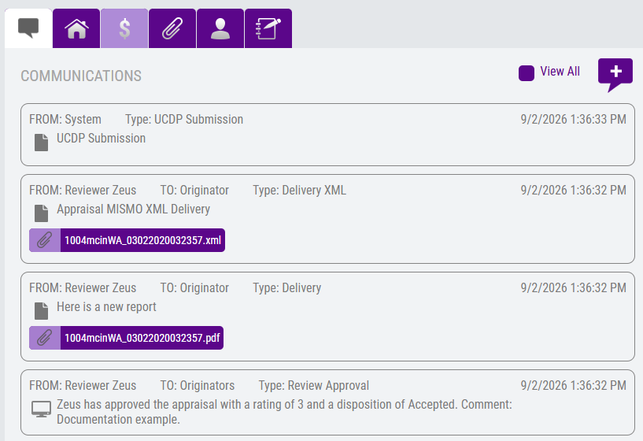This screenshot has width=643, height=441.
Task: Toggle the View All checkbox
Action: (x=527, y=73)
